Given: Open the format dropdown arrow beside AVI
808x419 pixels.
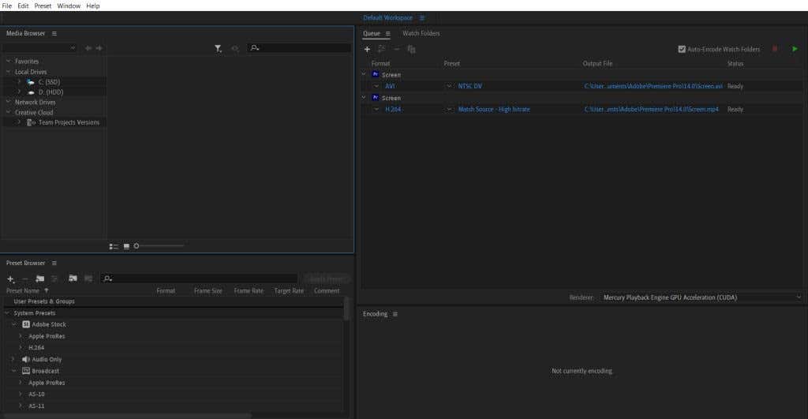Looking at the screenshot, I should [376, 87].
